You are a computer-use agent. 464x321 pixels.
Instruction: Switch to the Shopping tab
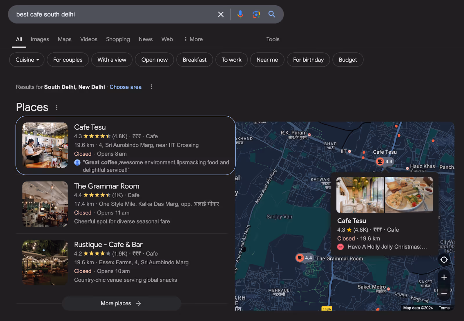pyautogui.click(x=118, y=39)
